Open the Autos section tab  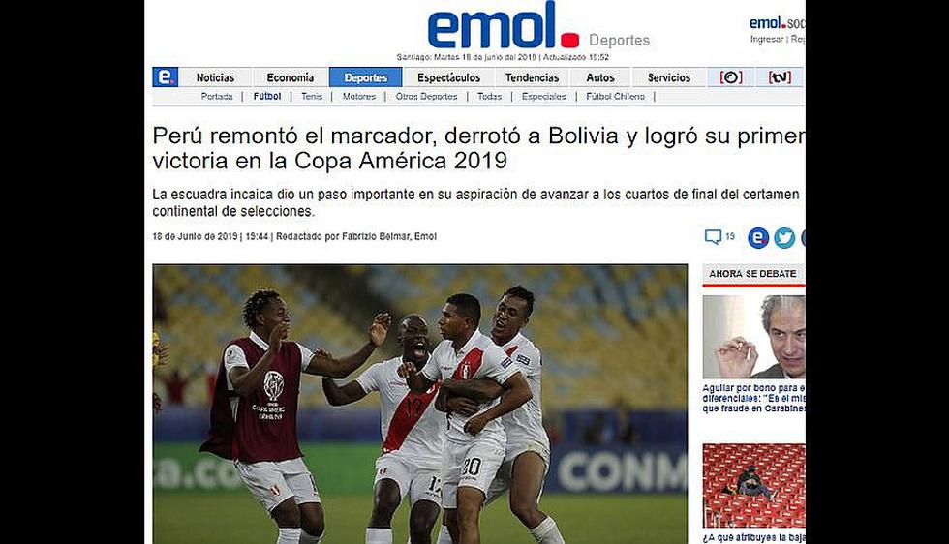pos(599,77)
